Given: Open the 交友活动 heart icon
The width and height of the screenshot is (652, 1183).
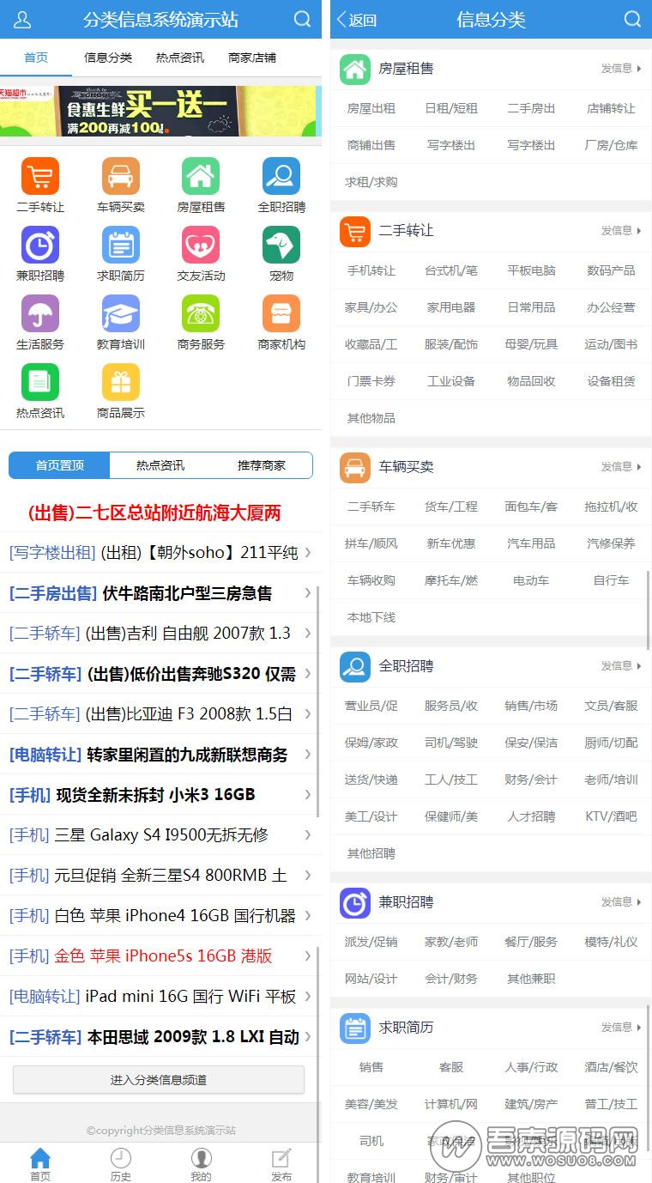Looking at the screenshot, I should (x=201, y=246).
